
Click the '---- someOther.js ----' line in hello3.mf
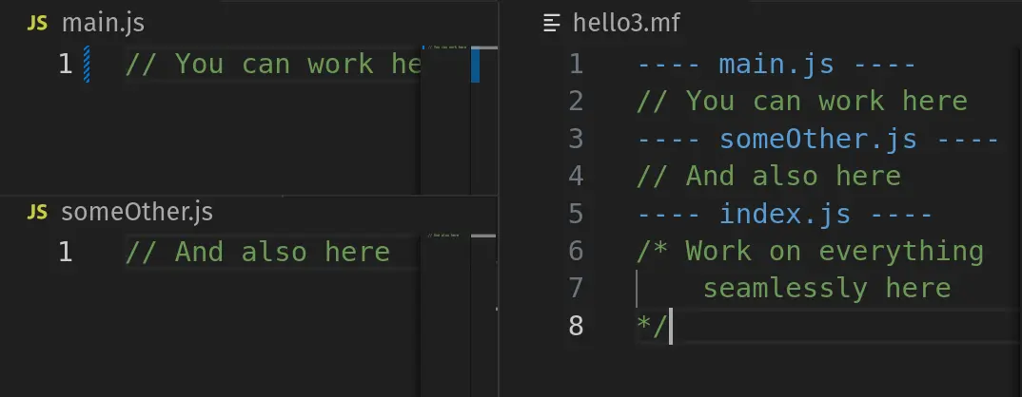817,139
